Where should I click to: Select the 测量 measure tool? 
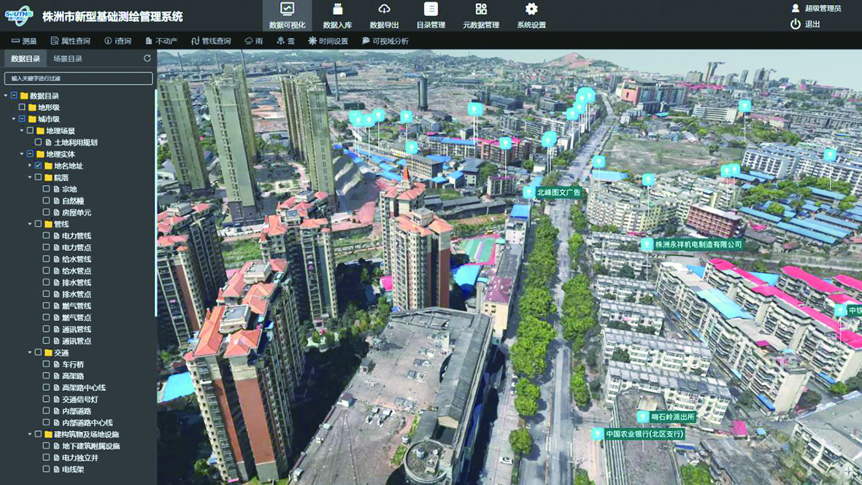pos(24,42)
